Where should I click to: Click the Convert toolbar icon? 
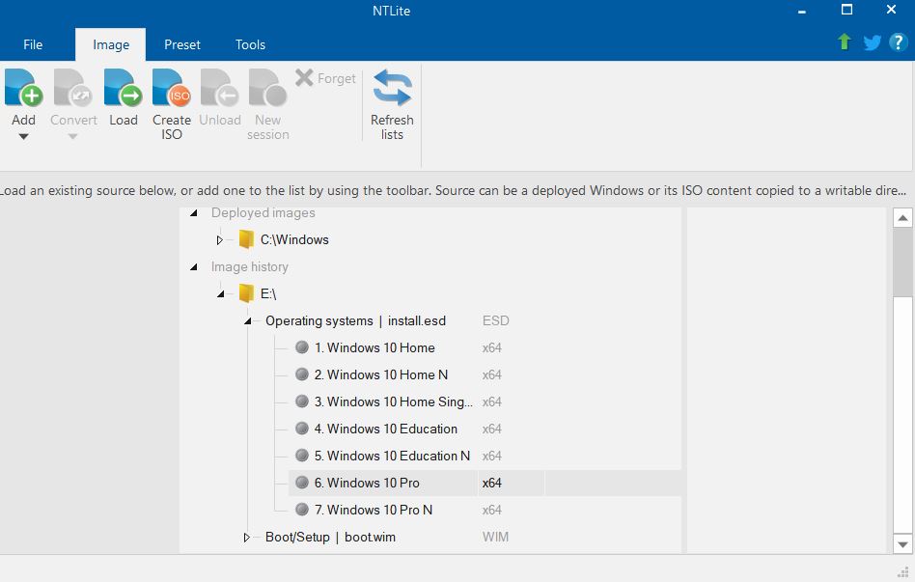(73, 88)
